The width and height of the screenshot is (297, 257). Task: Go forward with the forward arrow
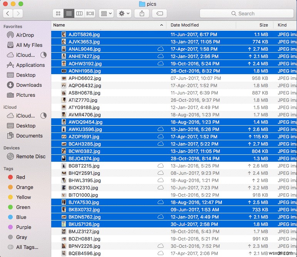[x=18, y=13]
